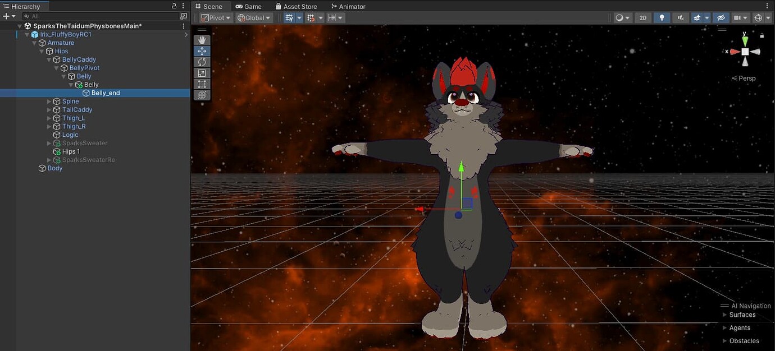Collapse the Hips object
The width and height of the screenshot is (775, 351).
(42, 51)
